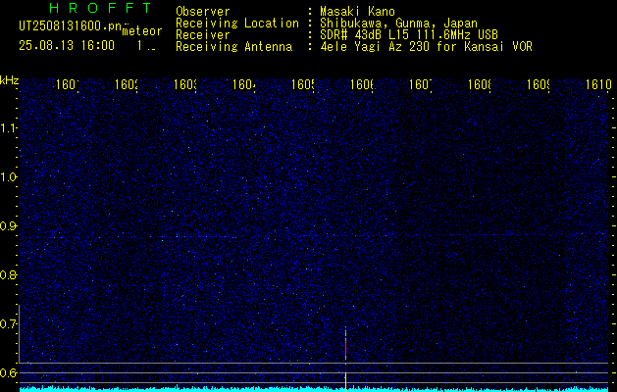The image size is (617, 392).
Task: Click the Receiving Antenna label
Action: [233, 47]
